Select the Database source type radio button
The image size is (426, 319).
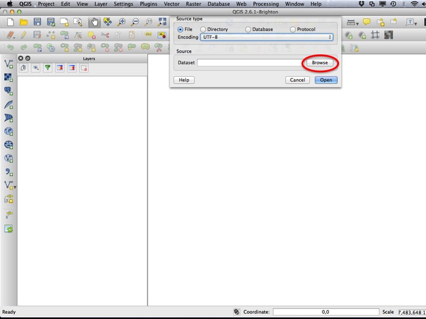248,30
